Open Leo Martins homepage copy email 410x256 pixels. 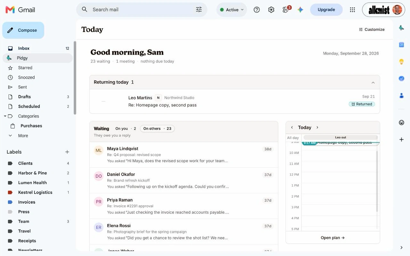pos(234,101)
